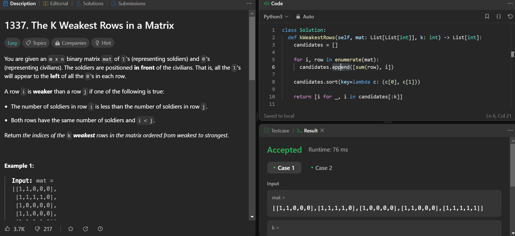Viewport: 515px width, 236px height.
Task: Reset code with the revert arrow icon
Action: (x=510, y=16)
